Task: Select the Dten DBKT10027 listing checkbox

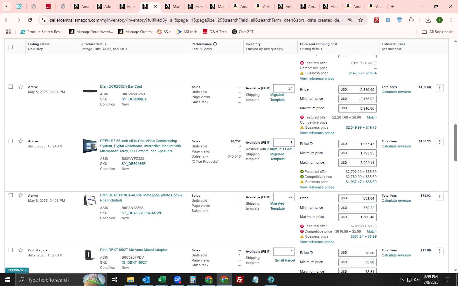Action: tap(10, 250)
